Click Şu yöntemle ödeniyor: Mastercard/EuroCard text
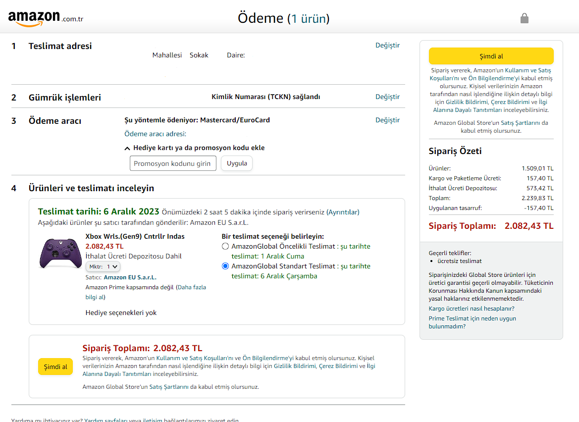The height and width of the screenshot is (422, 579). (x=197, y=120)
